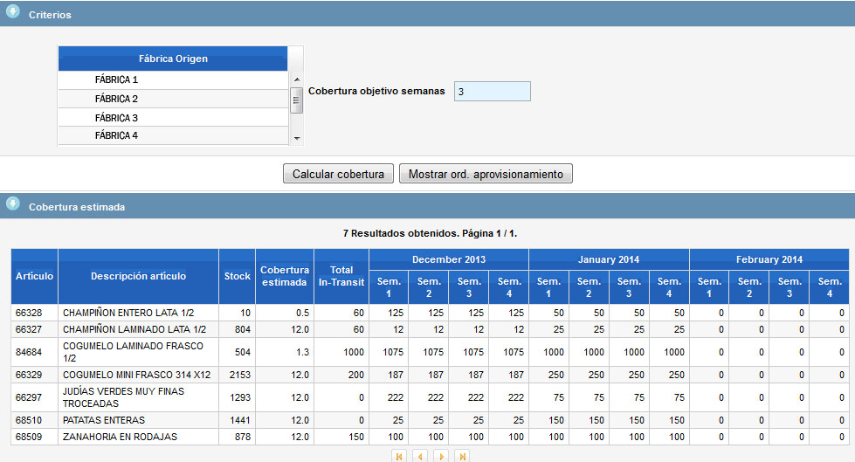
Task: Select article code 84684
Action: [29, 352]
